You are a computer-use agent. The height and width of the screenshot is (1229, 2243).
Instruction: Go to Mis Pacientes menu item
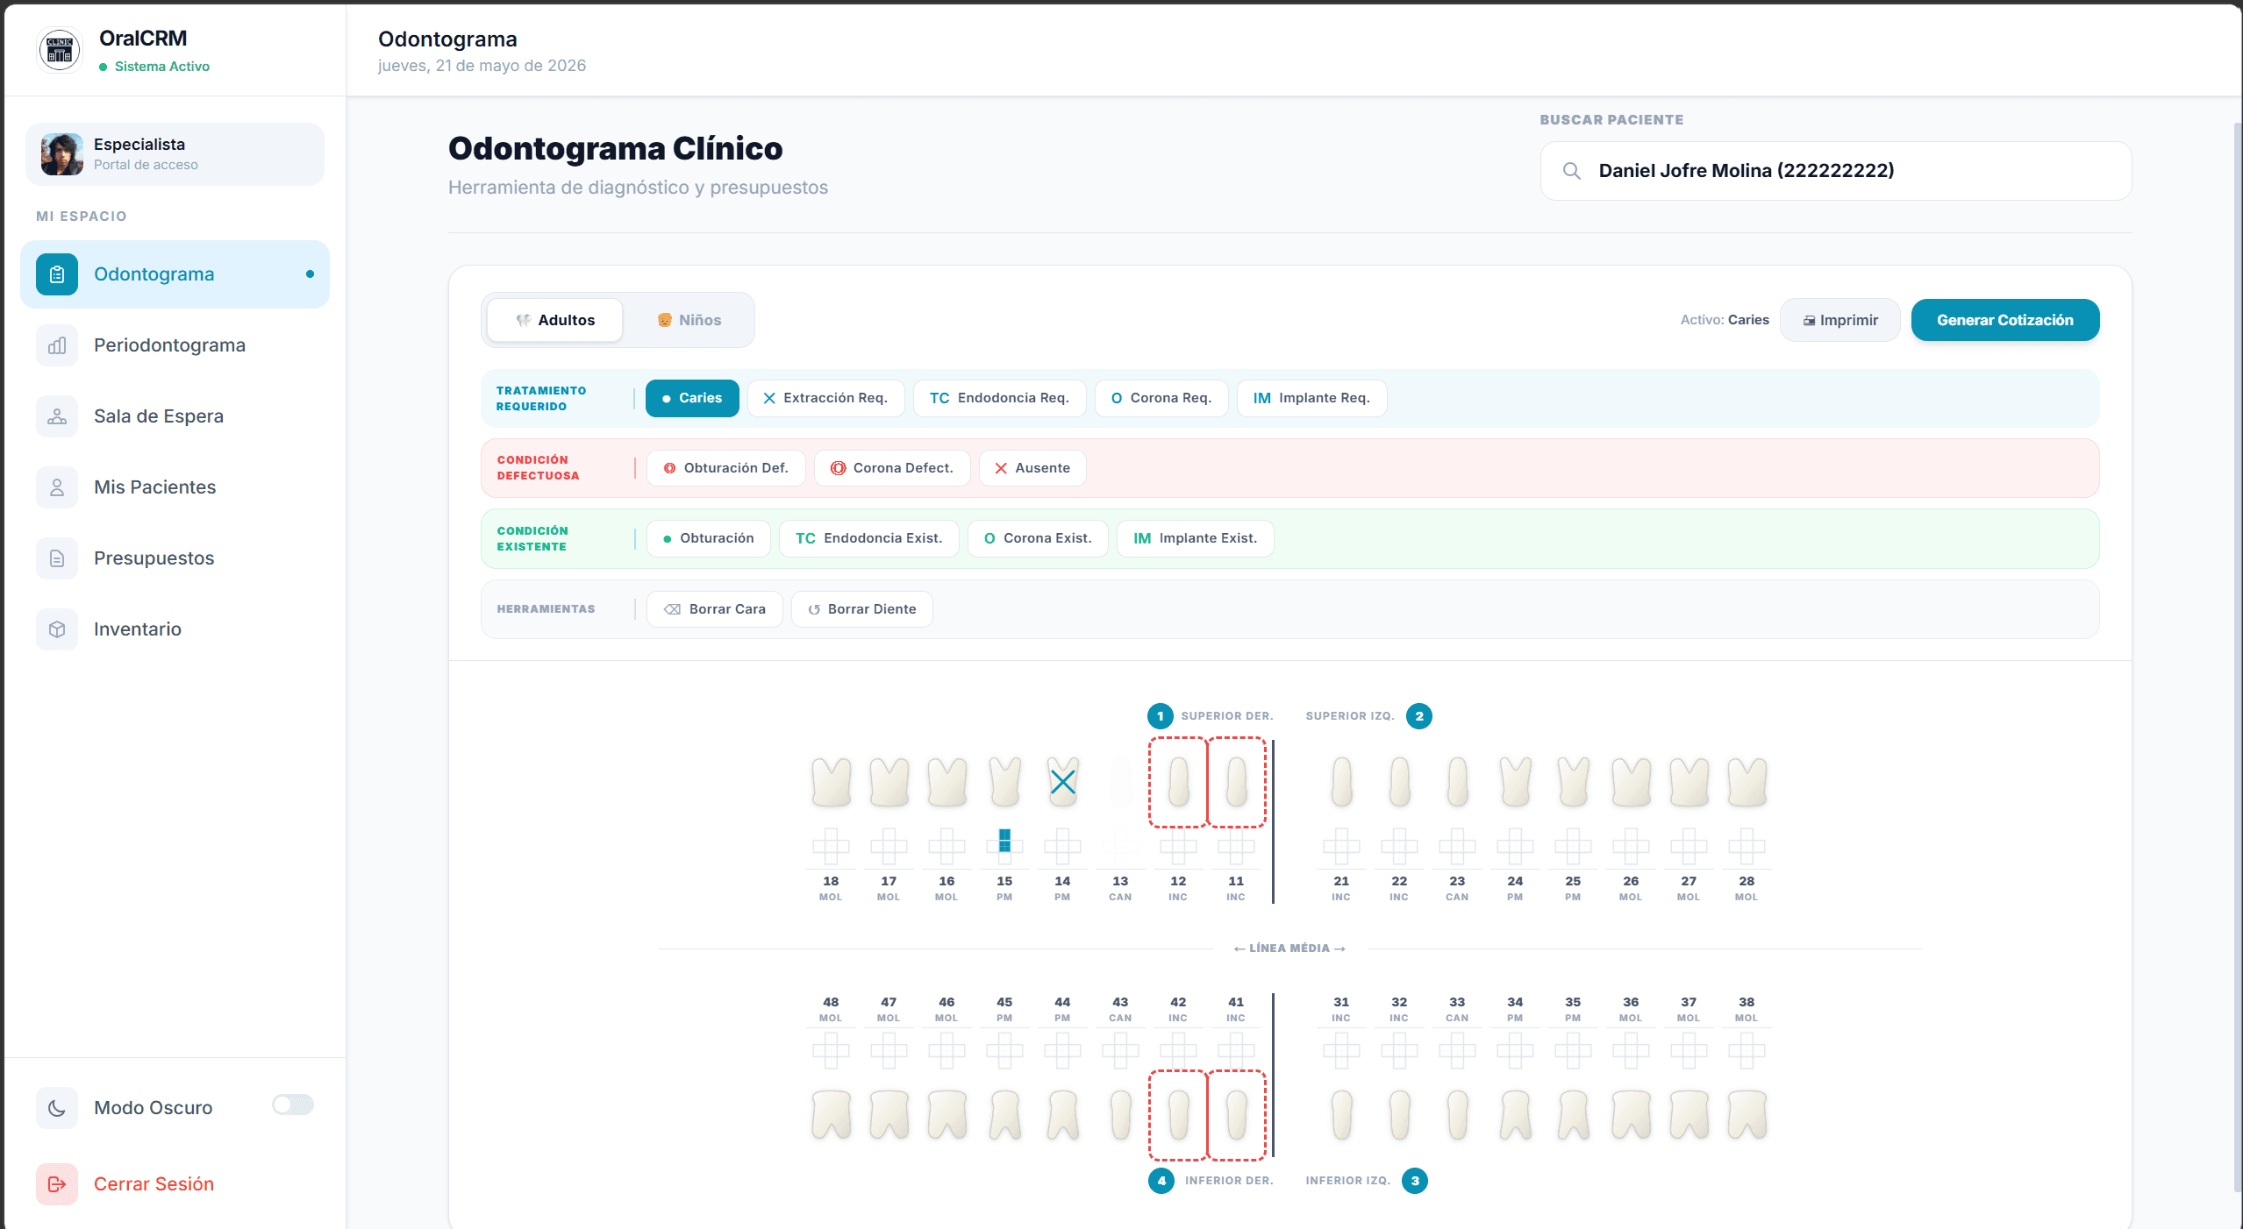pyautogui.click(x=175, y=487)
